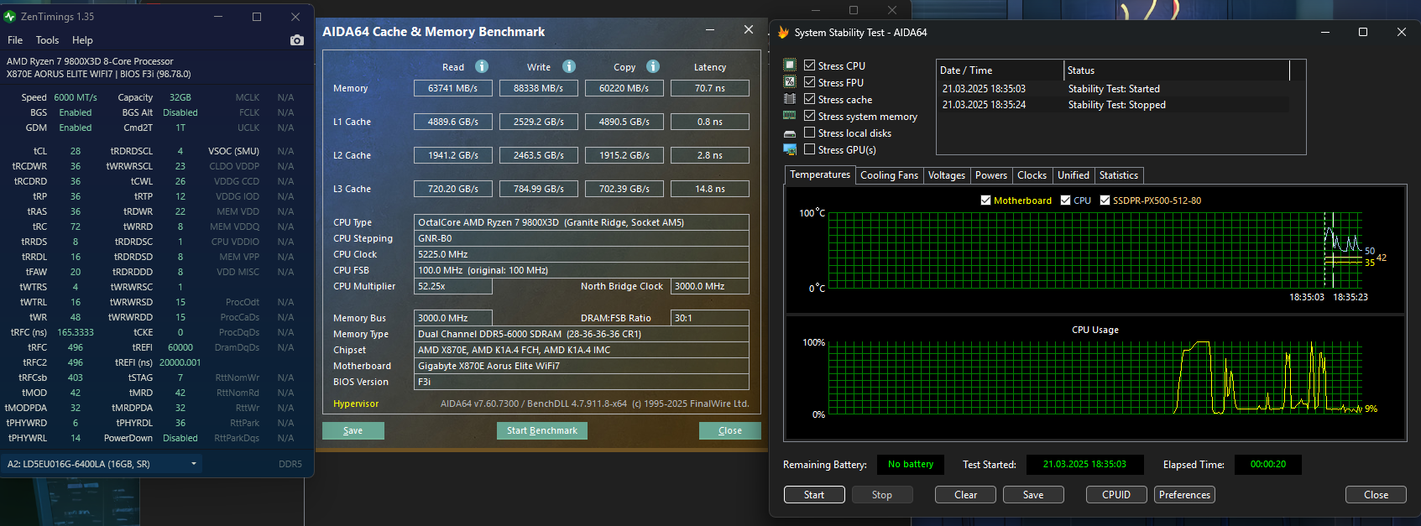Switch to the Voltages tab
Viewport: 1421px width, 526px height.
click(946, 175)
